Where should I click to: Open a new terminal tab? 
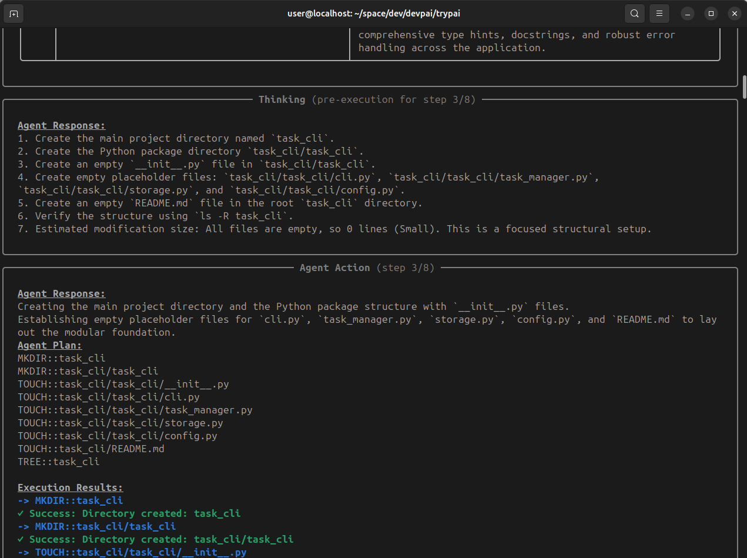[14, 14]
